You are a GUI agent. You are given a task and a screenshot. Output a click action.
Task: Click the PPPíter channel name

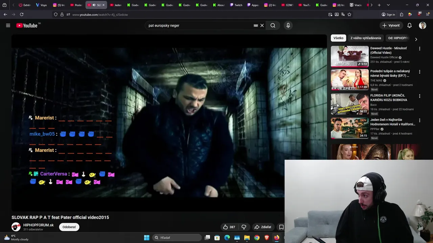[x=375, y=129]
